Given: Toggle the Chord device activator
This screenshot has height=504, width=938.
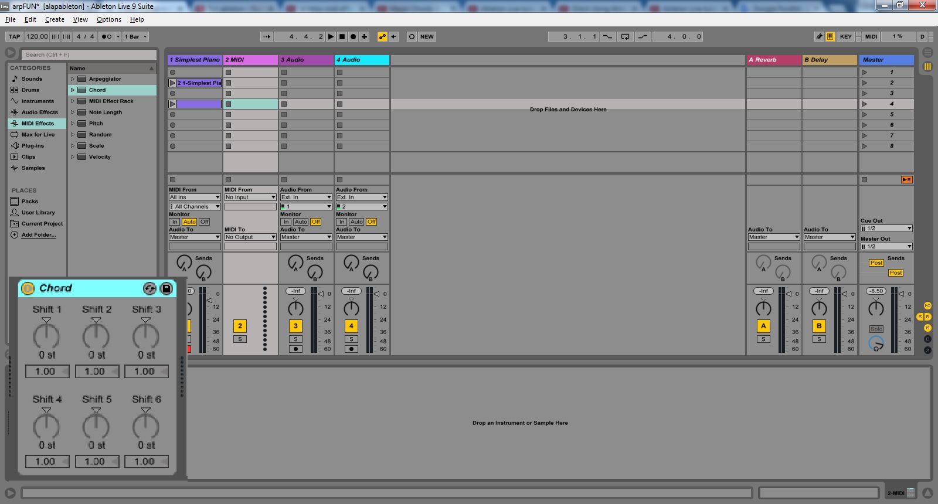Looking at the screenshot, I should [28, 288].
